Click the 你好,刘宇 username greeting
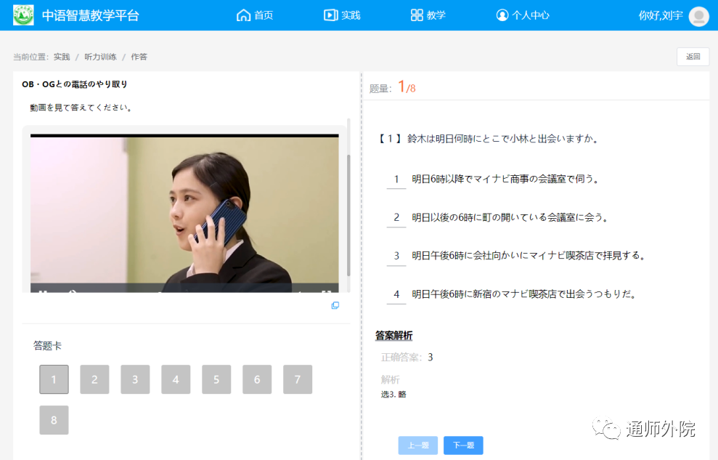Viewport: 718px width, 460px height. pyautogui.click(x=661, y=15)
